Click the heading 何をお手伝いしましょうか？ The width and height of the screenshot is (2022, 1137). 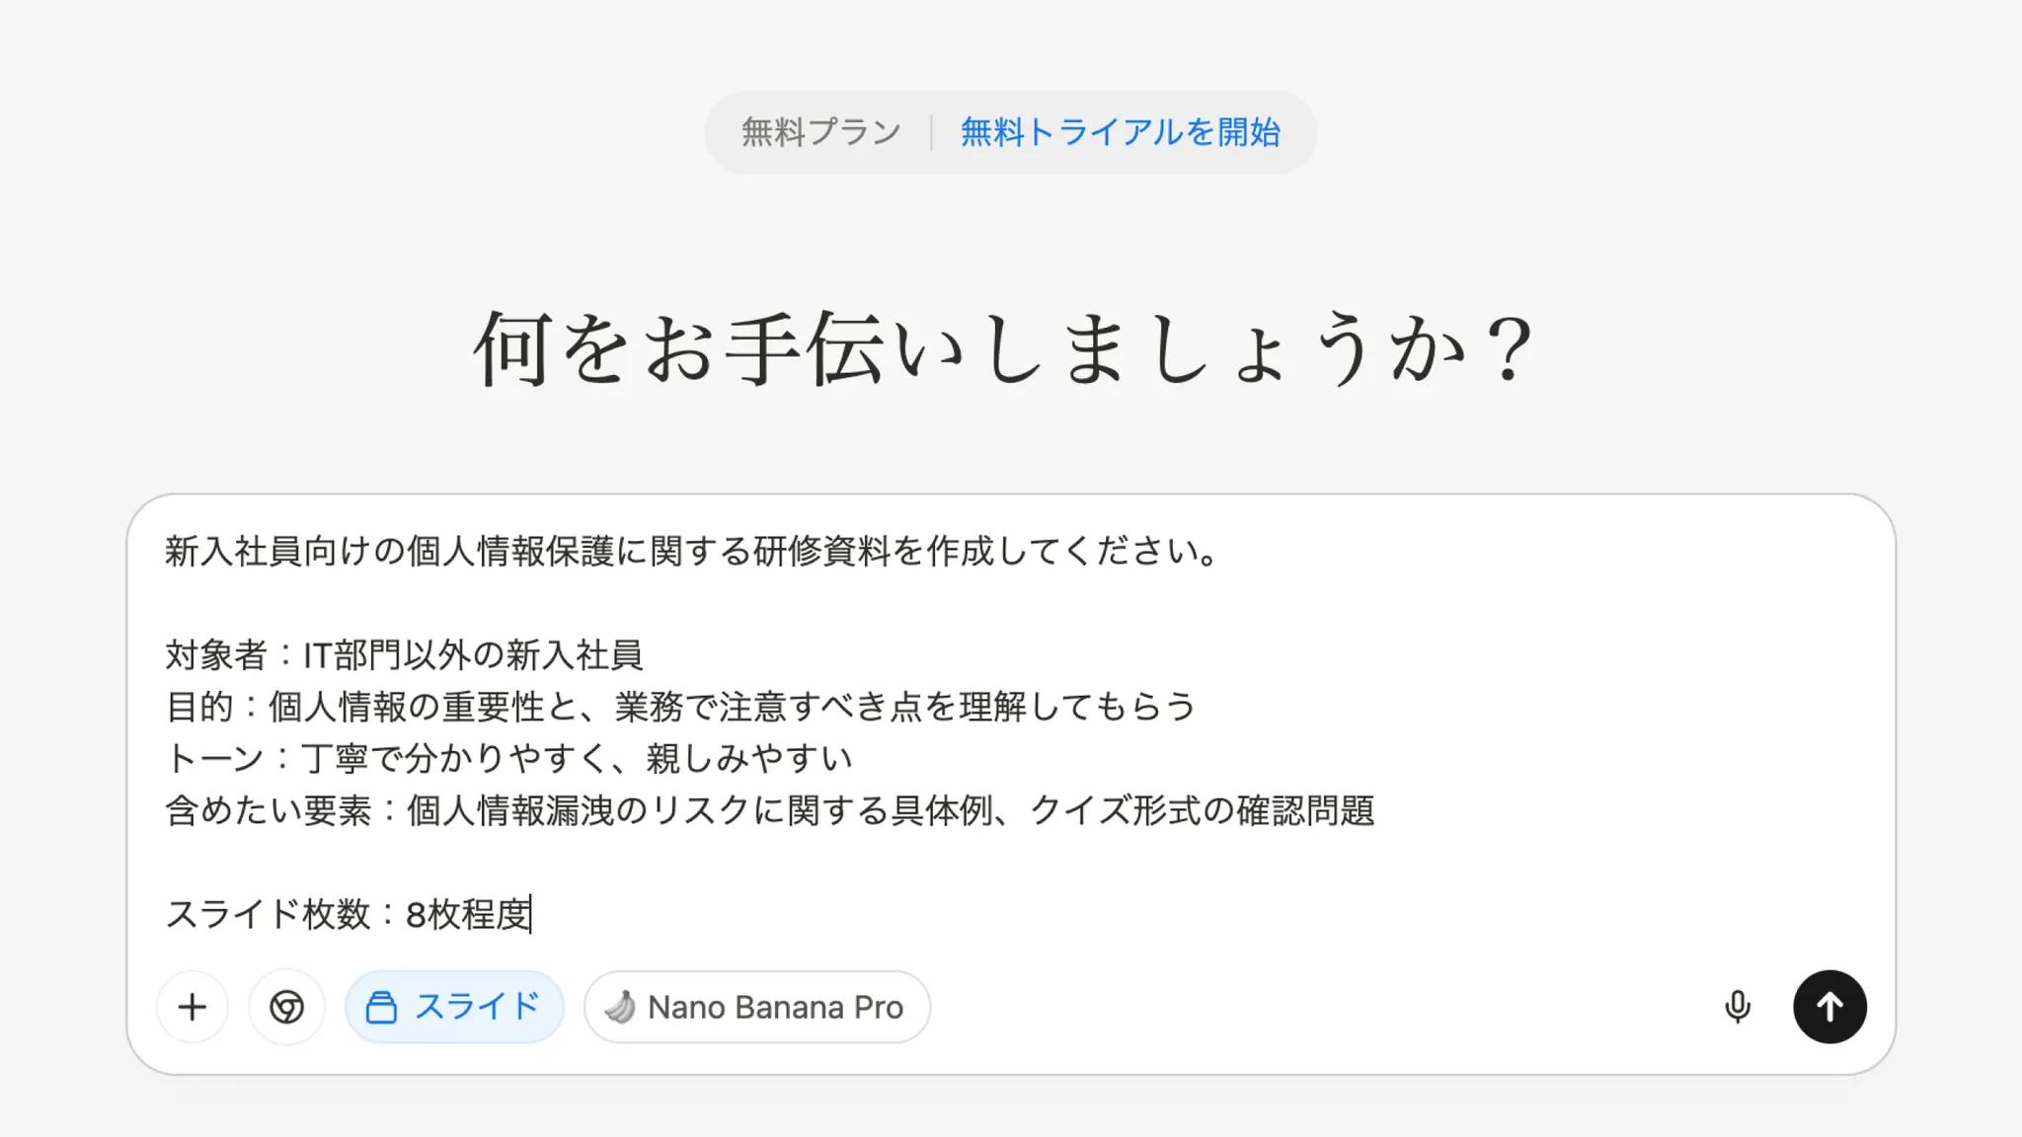point(1003,349)
